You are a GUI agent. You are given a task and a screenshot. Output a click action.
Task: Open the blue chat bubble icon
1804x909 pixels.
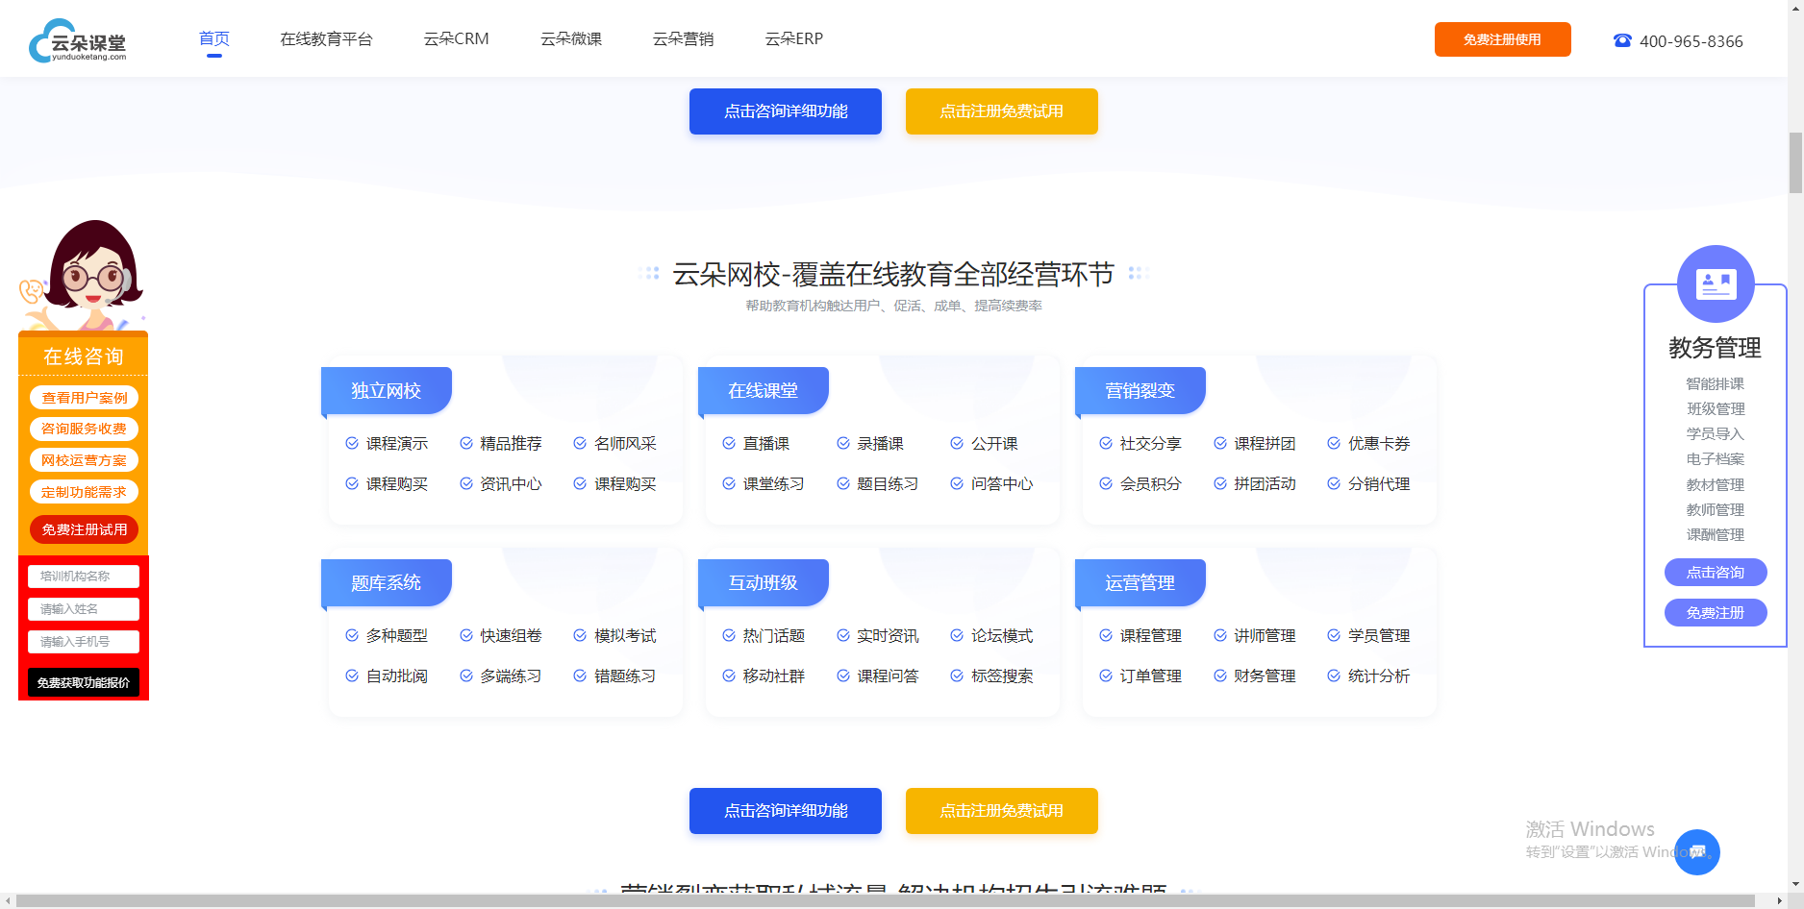1697,852
